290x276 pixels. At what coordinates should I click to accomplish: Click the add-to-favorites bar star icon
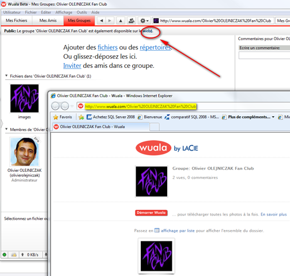point(81,117)
